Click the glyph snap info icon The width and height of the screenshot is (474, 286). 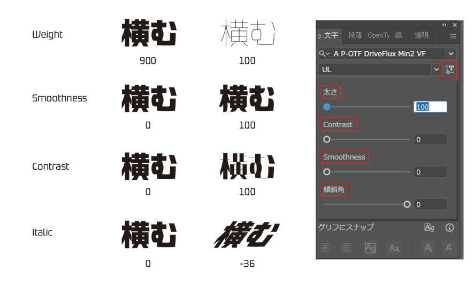(x=449, y=228)
